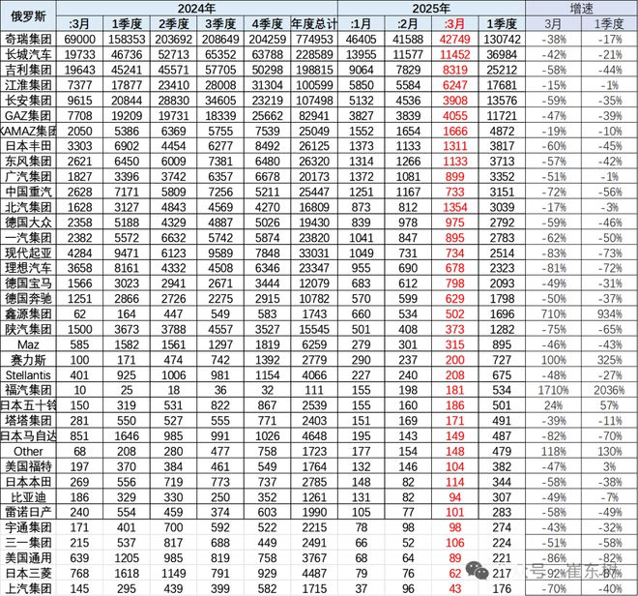The width and height of the screenshot is (638, 596).
Task: Click cell value 3767
Action: pyautogui.click(x=314, y=558)
